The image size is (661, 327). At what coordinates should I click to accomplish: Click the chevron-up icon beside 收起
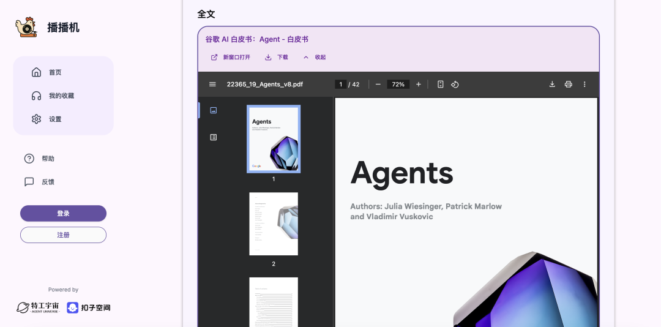(x=306, y=58)
